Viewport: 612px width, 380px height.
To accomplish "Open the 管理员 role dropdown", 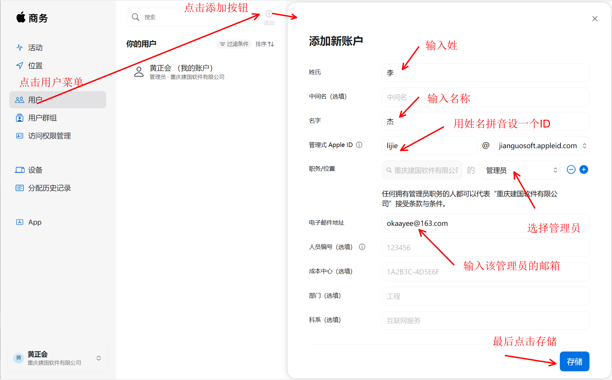I will click(x=520, y=170).
